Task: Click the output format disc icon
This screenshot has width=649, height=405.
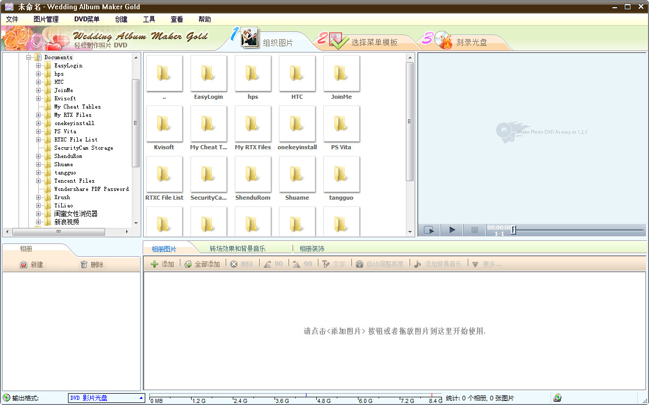Action: coord(6,398)
